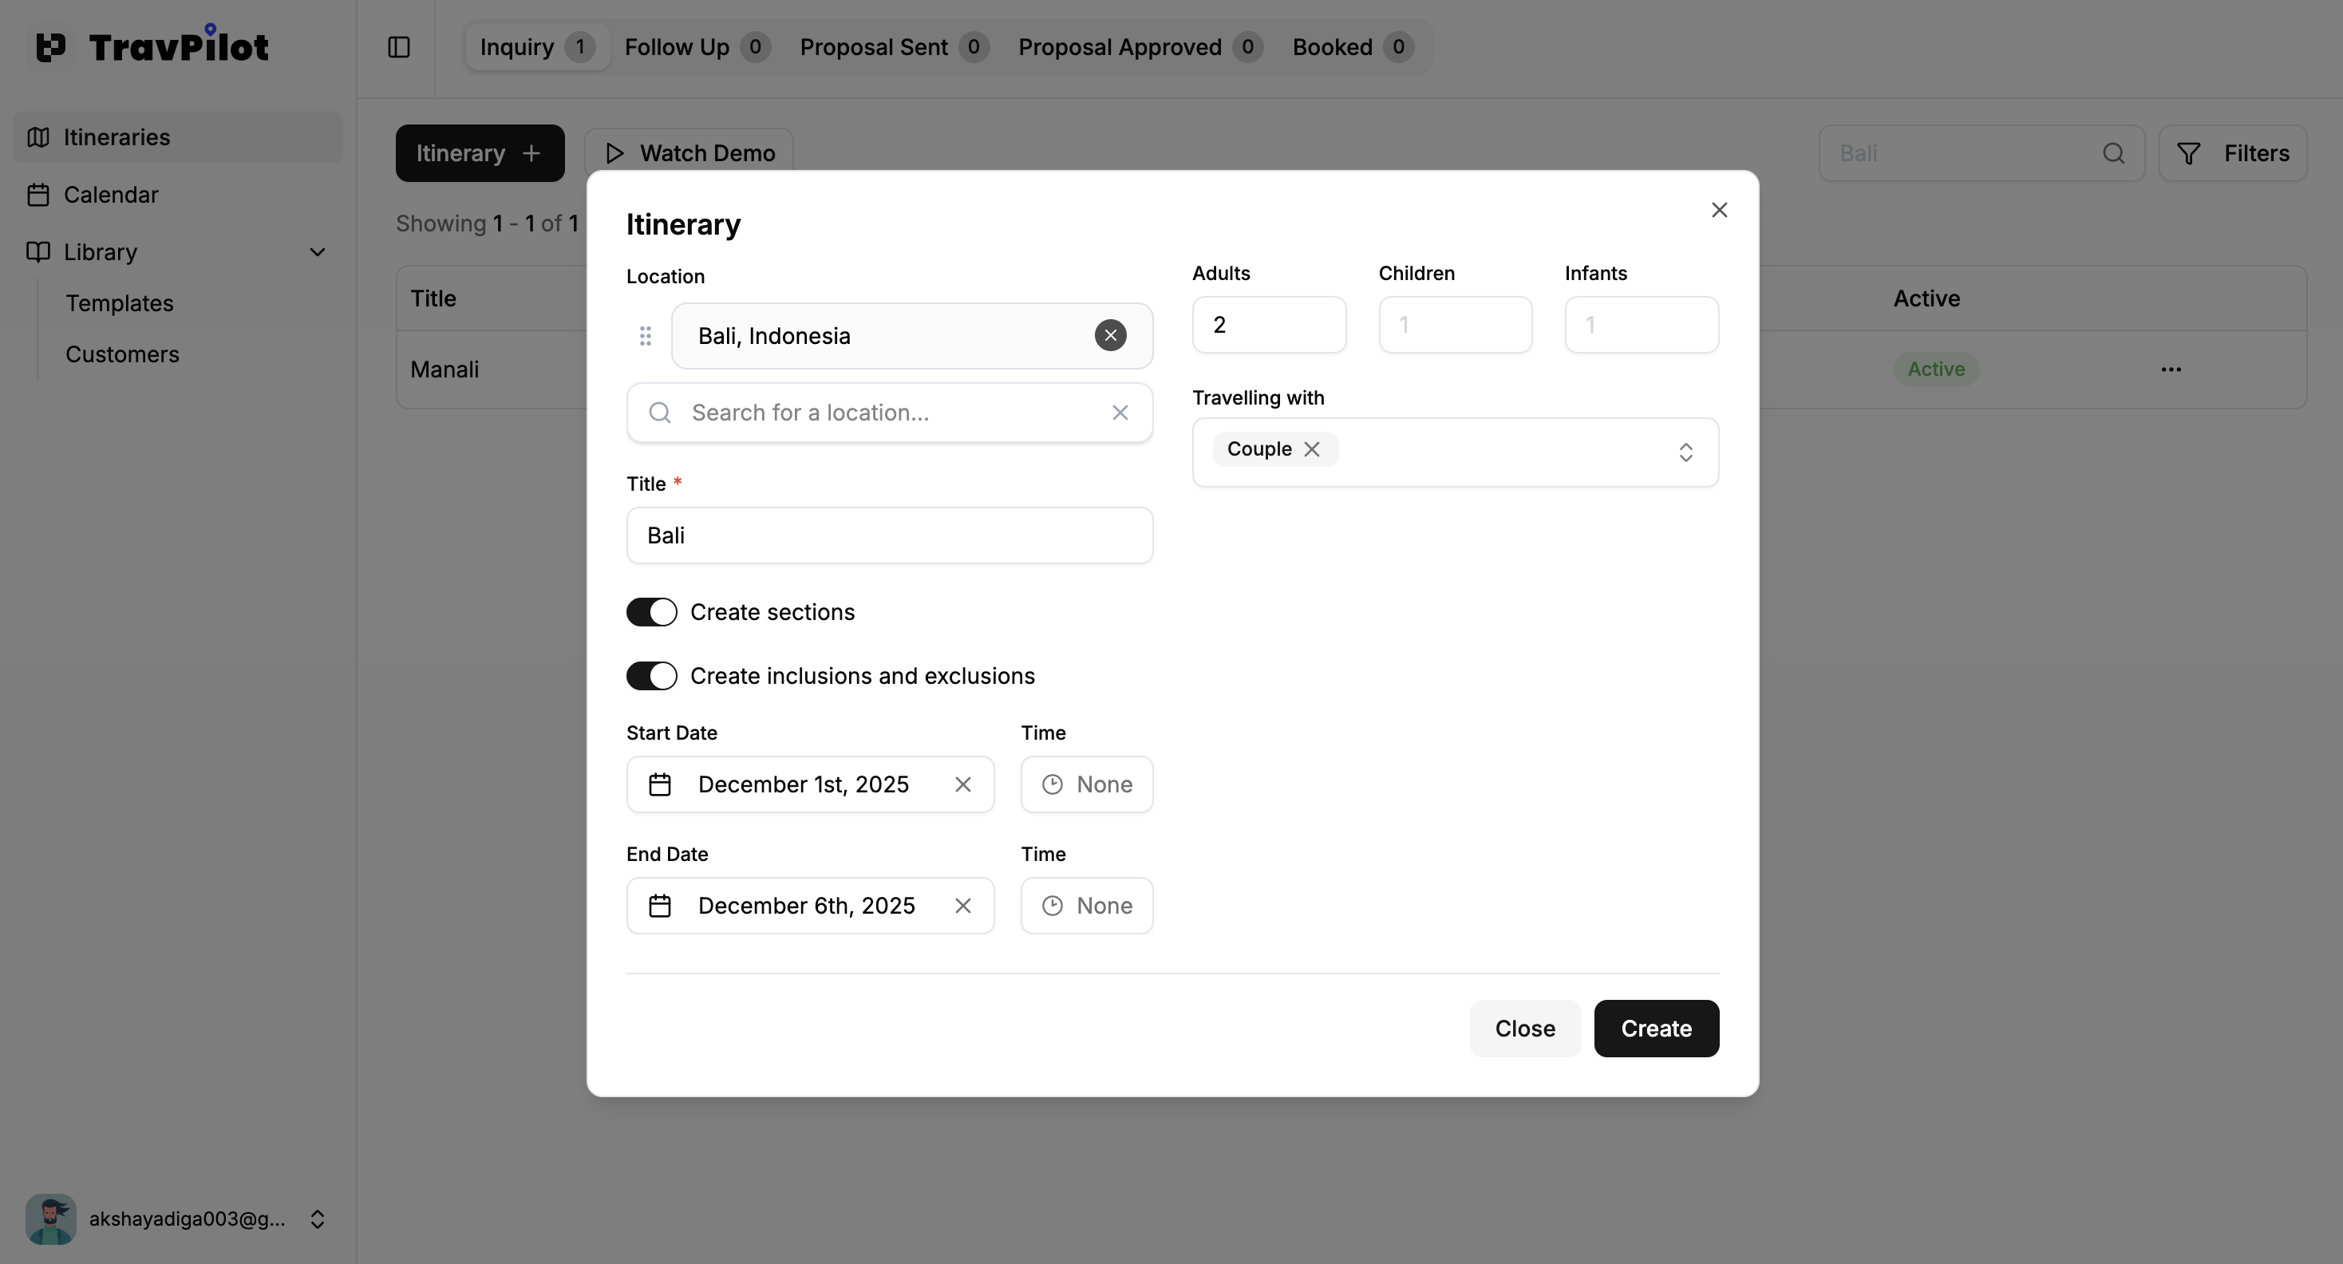Set End Date time via the clock icon
The image size is (2343, 1264).
pyautogui.click(x=1053, y=905)
